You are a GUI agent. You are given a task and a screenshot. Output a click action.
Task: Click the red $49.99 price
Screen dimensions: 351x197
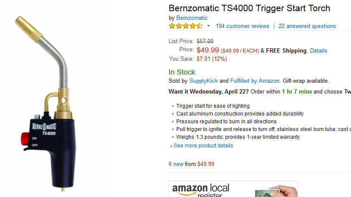point(207,50)
